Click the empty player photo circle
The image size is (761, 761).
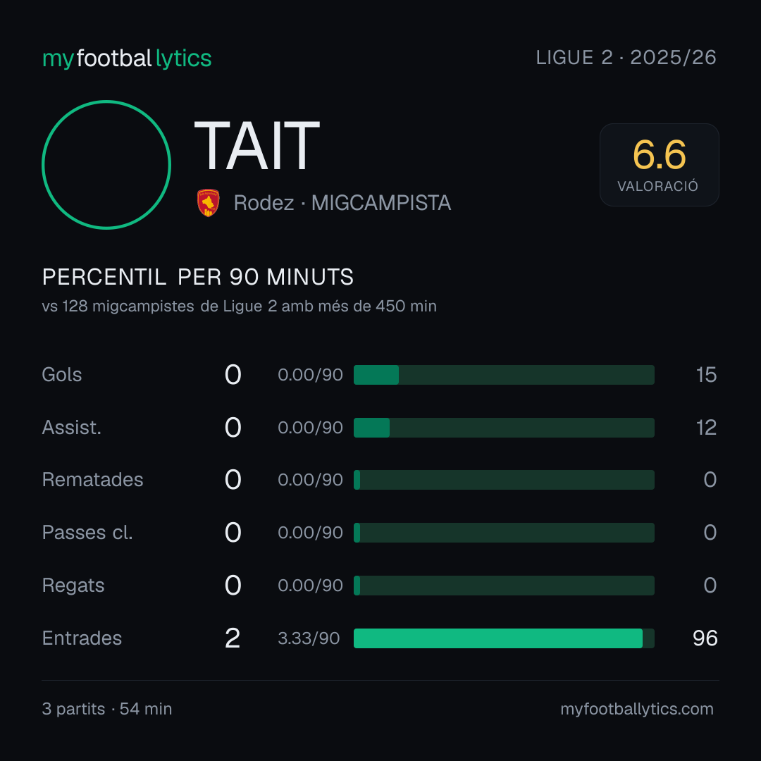106,165
